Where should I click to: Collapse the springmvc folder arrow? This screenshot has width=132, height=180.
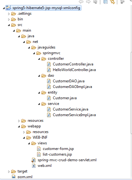coord(34,53)
